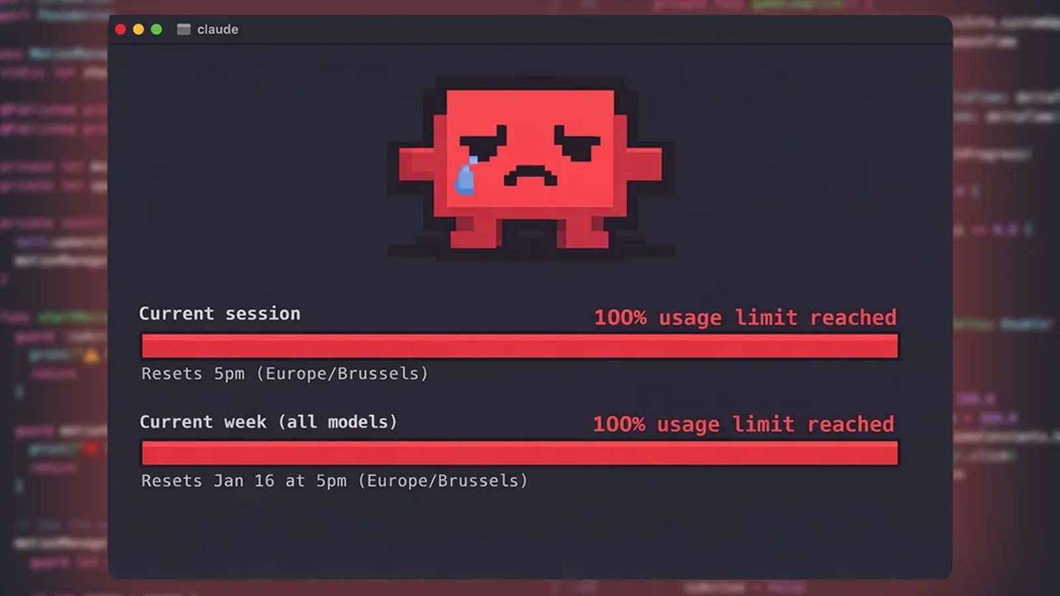Click the red close window button
This screenshot has width=1060, height=596.
(121, 29)
